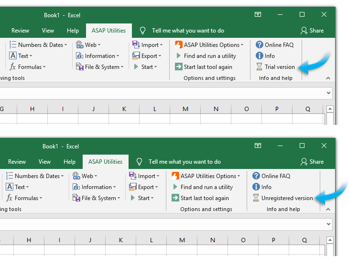Collapse the ribbon in top window
The height and width of the screenshot is (258, 349).
328,78
